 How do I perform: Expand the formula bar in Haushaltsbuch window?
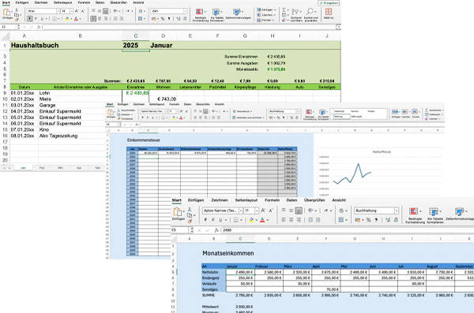338,27
